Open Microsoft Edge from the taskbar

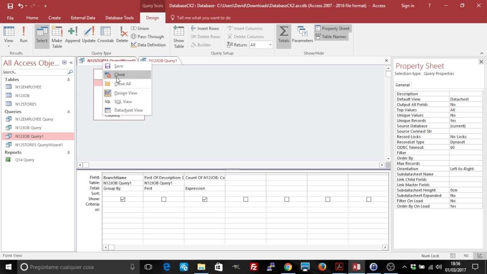(x=167, y=267)
